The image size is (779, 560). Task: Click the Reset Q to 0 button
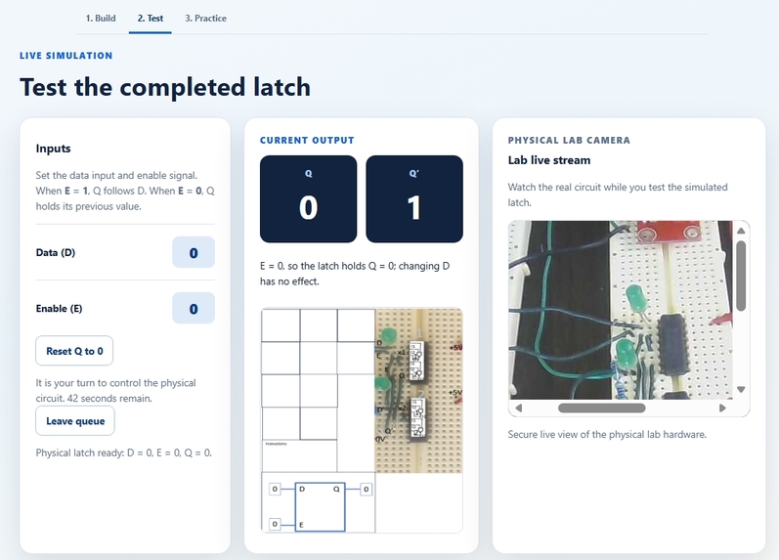tap(74, 351)
